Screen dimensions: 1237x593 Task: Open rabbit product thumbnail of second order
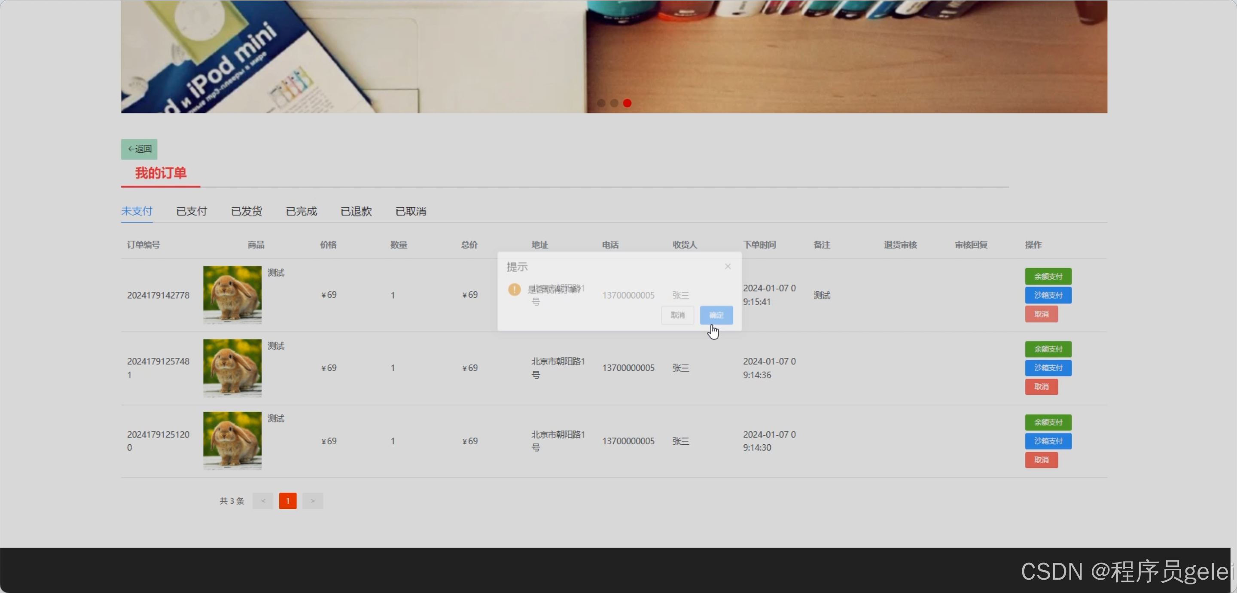coord(232,368)
